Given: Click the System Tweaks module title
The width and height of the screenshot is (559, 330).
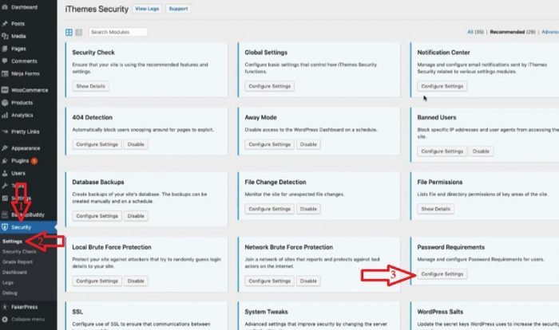Looking at the screenshot, I should point(266,312).
